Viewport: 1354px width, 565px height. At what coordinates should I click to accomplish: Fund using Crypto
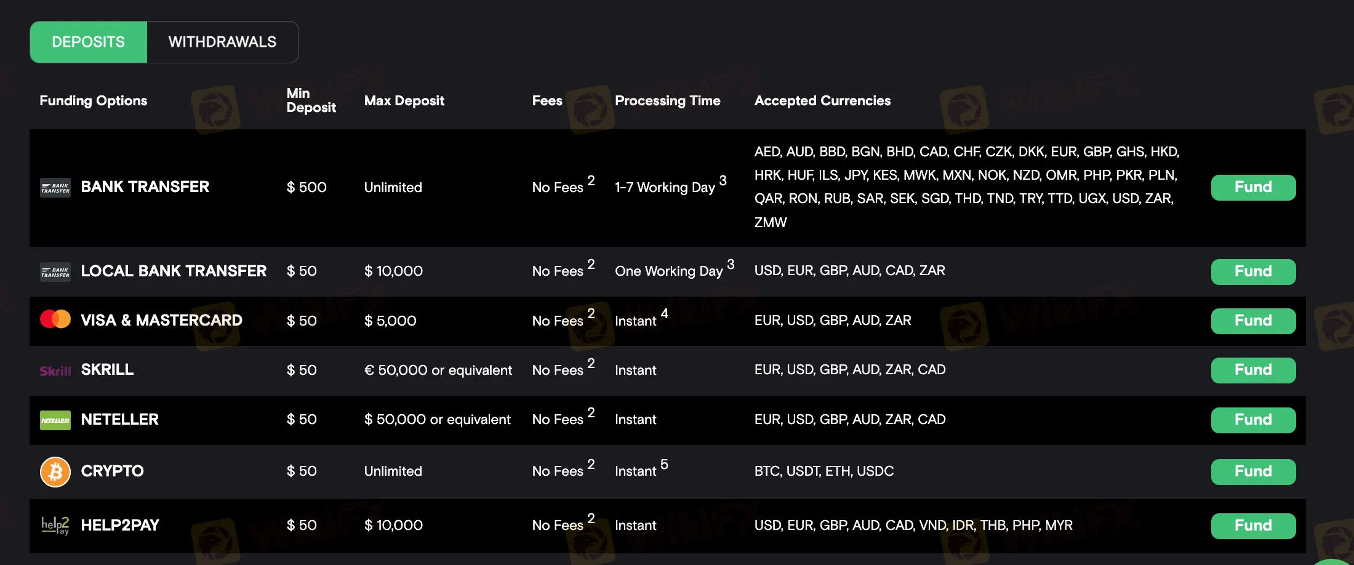click(1253, 471)
